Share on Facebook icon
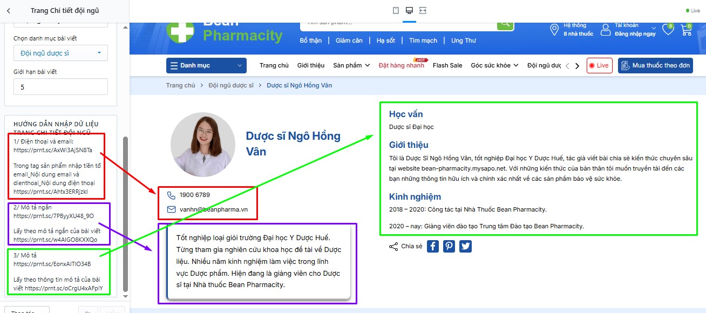Viewport: 706px width, 313px height. tap(433, 246)
